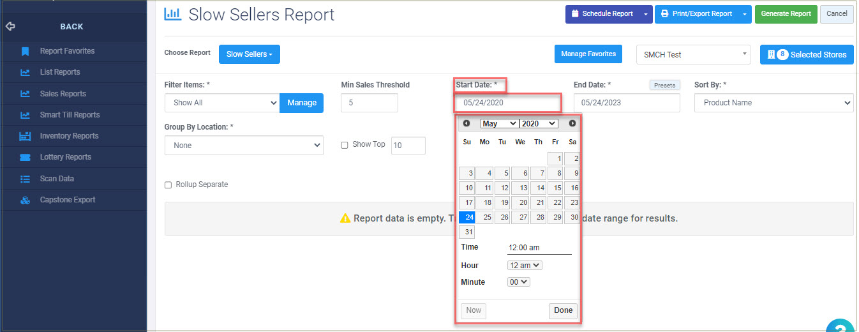Open Report Favorites bookmark icon
The width and height of the screenshot is (859, 332).
coord(25,51)
